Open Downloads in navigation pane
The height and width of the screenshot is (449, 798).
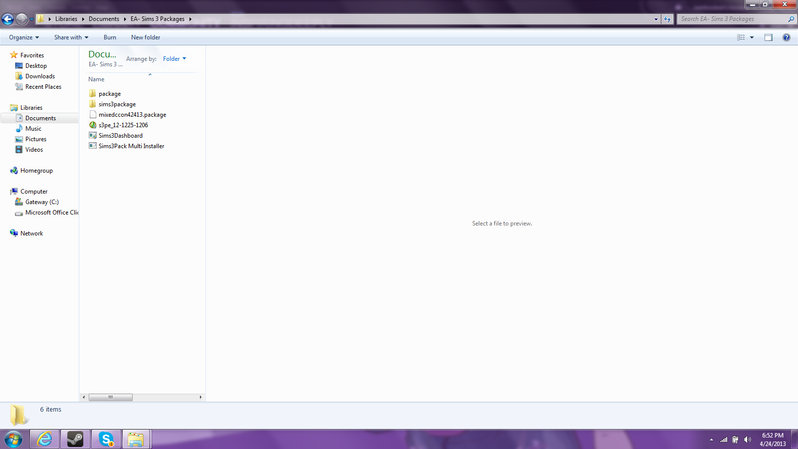point(40,76)
